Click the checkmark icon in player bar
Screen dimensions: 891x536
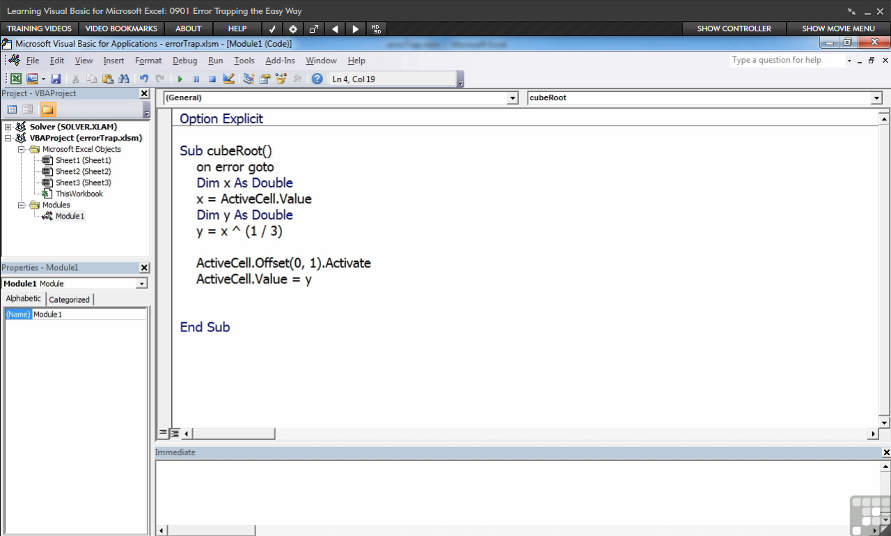pyautogui.click(x=272, y=29)
